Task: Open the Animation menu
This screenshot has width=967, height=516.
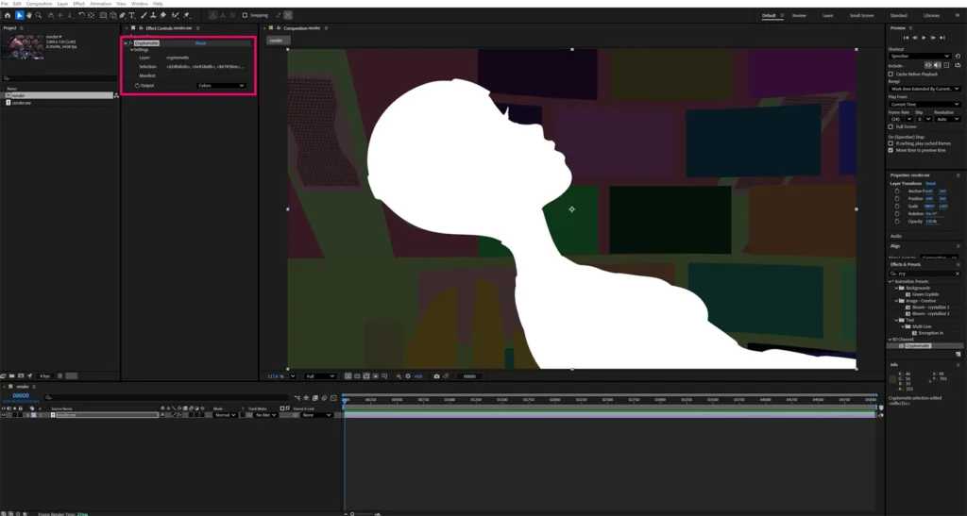Action: click(100, 4)
